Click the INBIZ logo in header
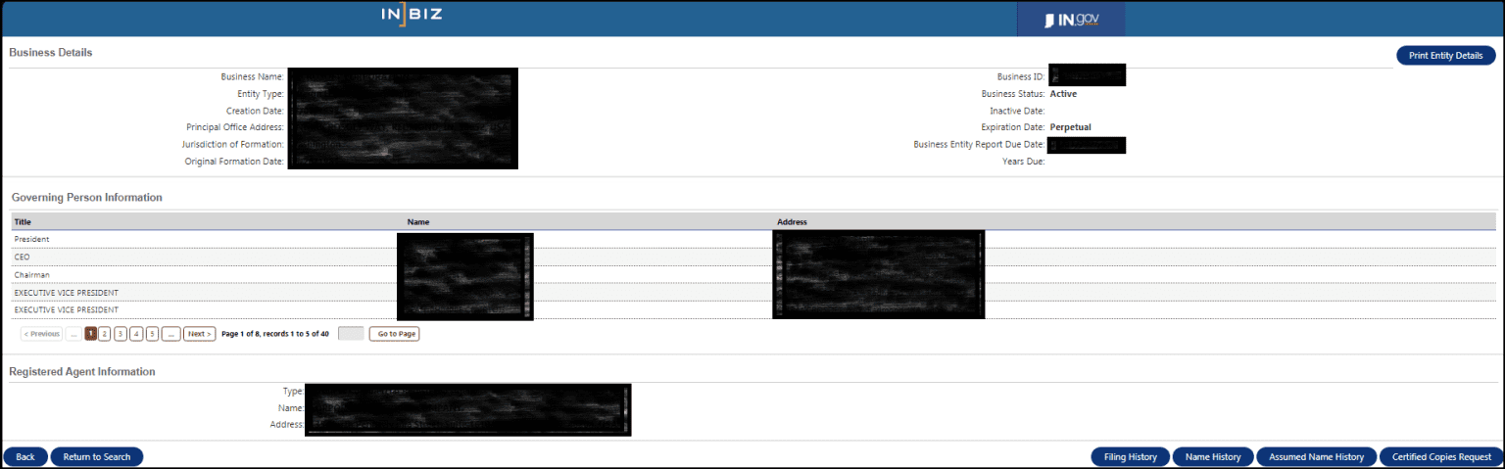Viewport: 1505px width, 469px height. pos(413,16)
